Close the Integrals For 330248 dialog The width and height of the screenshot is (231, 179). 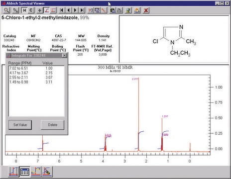(x=64, y=56)
